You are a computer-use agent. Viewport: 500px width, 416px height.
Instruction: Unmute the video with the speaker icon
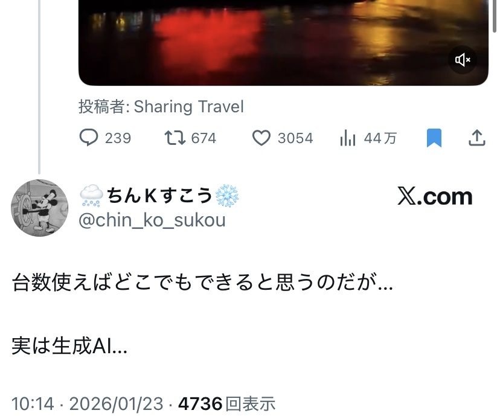pyautogui.click(x=463, y=60)
